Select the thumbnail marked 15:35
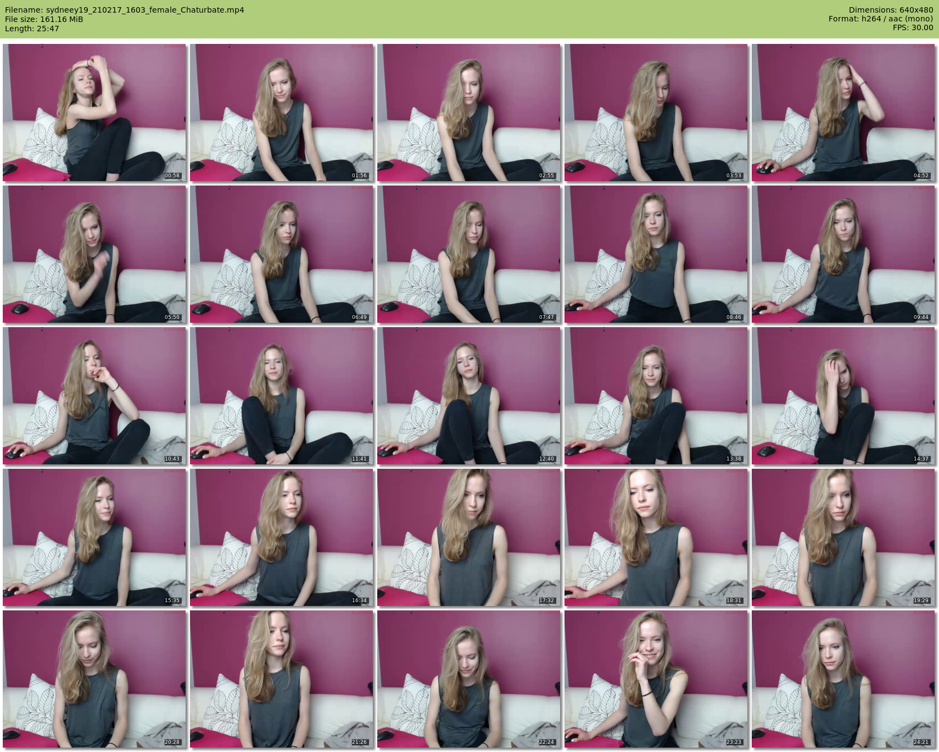The image size is (939, 752). click(x=94, y=537)
